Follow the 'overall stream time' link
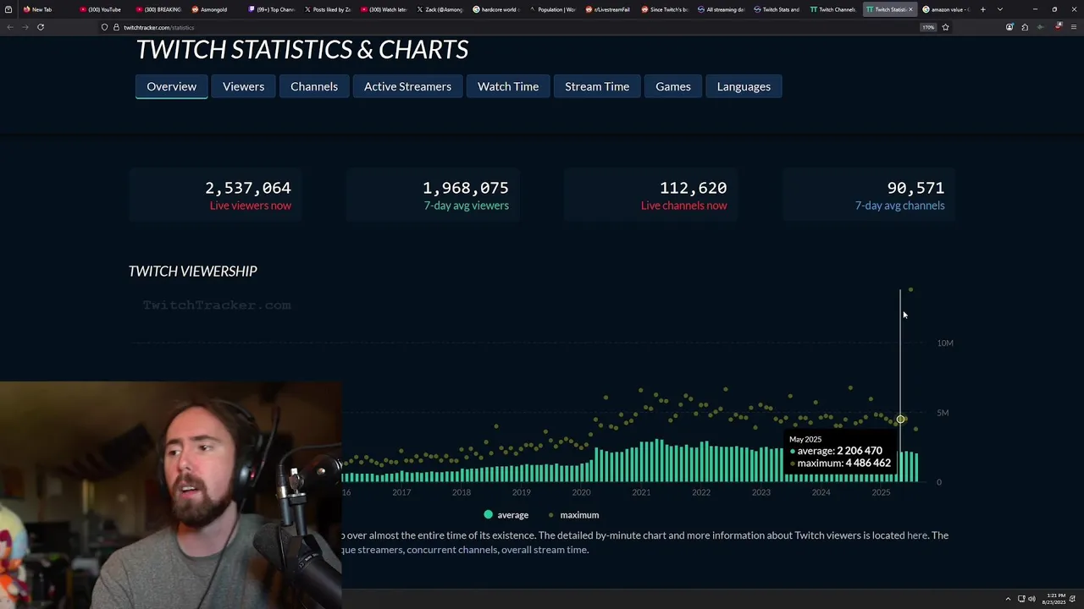This screenshot has height=609, width=1084. pyautogui.click(x=545, y=550)
